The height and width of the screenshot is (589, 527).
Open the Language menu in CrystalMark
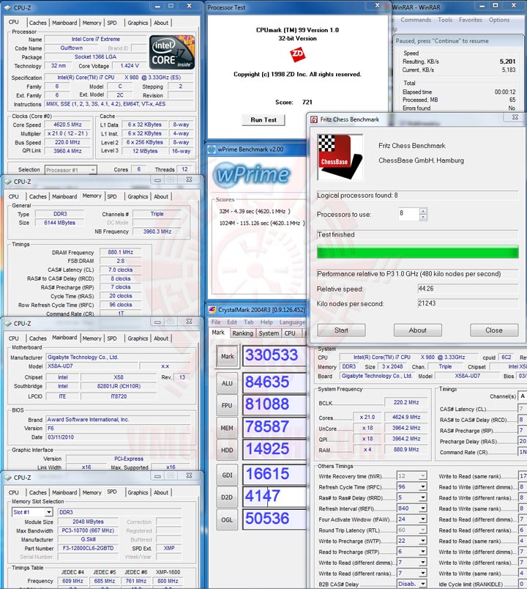point(292,322)
